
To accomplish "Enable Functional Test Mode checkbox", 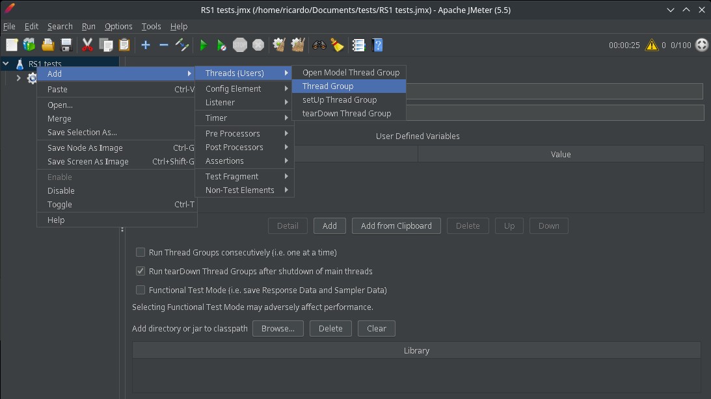I will (x=141, y=290).
